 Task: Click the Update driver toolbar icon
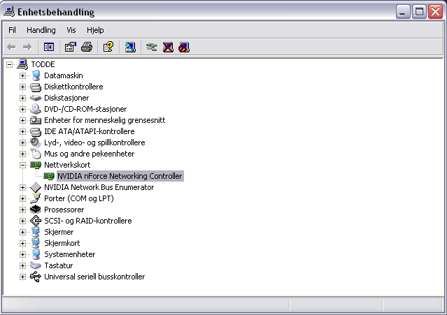point(151,47)
